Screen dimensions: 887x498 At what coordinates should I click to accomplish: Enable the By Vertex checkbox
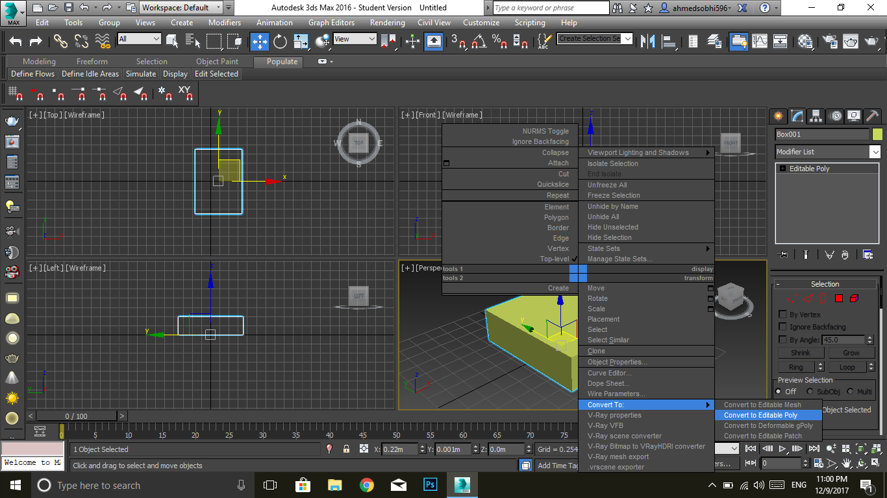[782, 314]
